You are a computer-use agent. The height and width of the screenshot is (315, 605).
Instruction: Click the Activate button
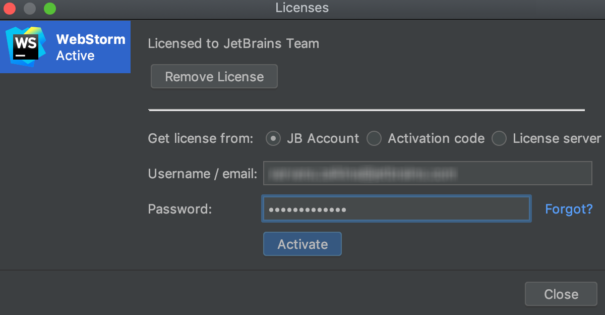coord(302,244)
